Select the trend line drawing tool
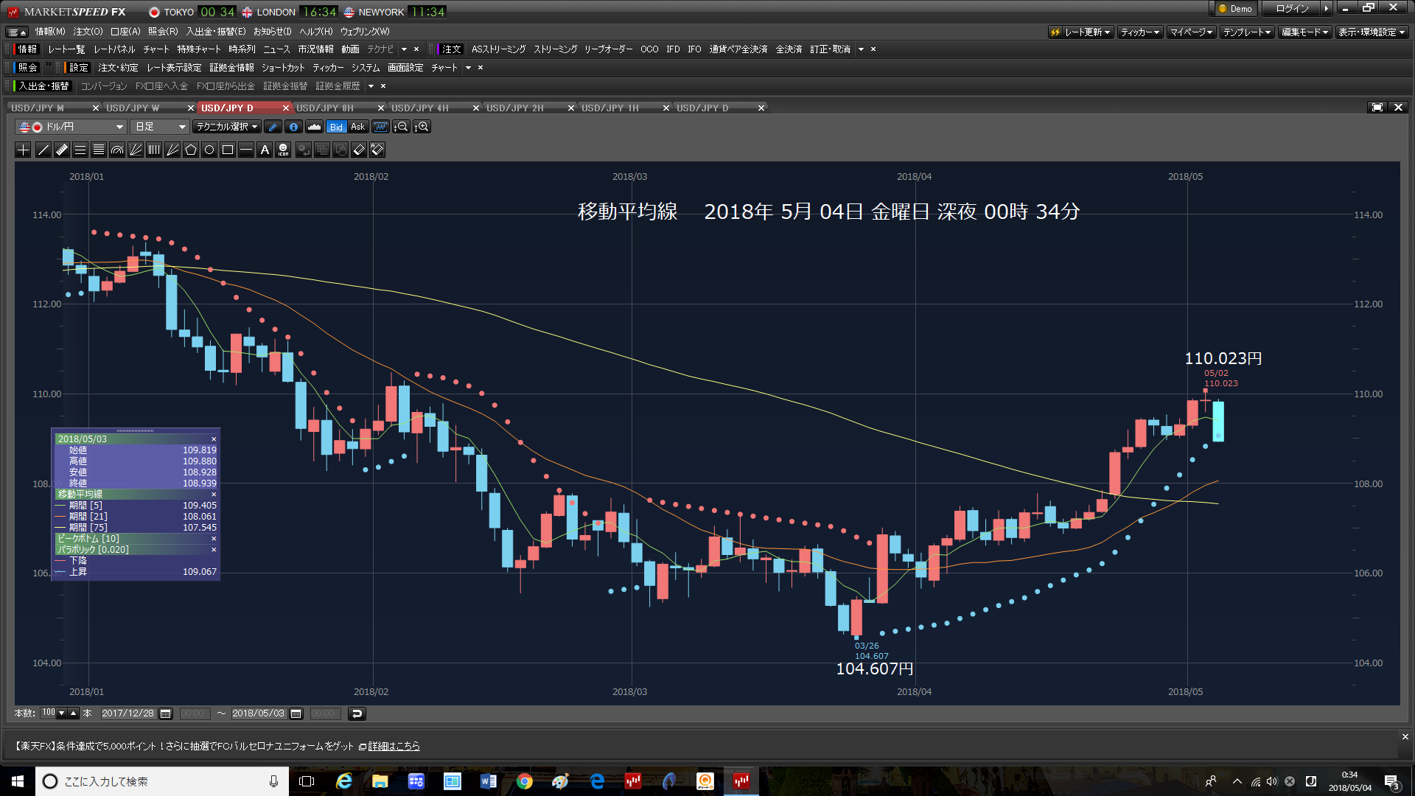This screenshot has width=1415, height=796. pos(43,150)
